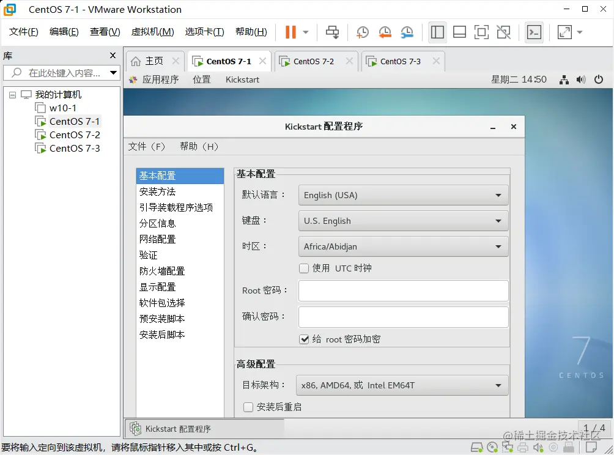Viewport: 614px width, 455px height.
Task: Uncheck the 给 root 密码加密 checkbox
Action: (x=304, y=339)
